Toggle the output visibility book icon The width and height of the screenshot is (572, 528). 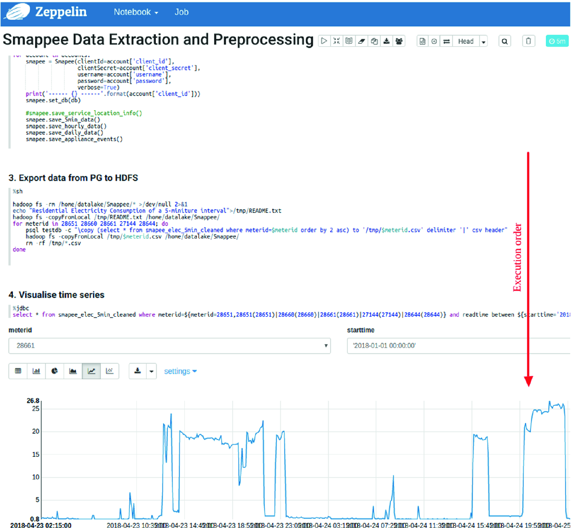pos(349,41)
